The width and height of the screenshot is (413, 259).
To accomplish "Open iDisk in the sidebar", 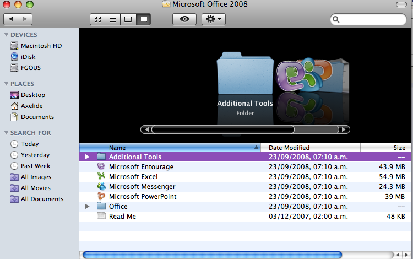I will tap(28, 57).
